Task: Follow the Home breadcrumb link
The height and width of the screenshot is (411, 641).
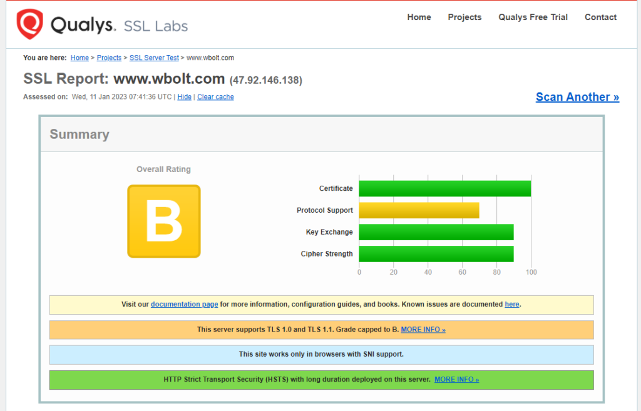Action: click(x=79, y=58)
